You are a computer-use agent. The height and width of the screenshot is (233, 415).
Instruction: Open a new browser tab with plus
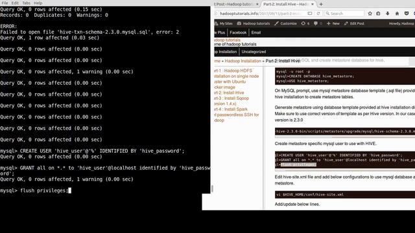tap(321, 5)
